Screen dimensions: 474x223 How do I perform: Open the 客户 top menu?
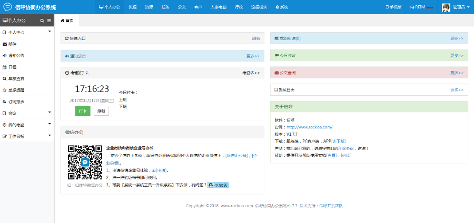(x=198, y=7)
